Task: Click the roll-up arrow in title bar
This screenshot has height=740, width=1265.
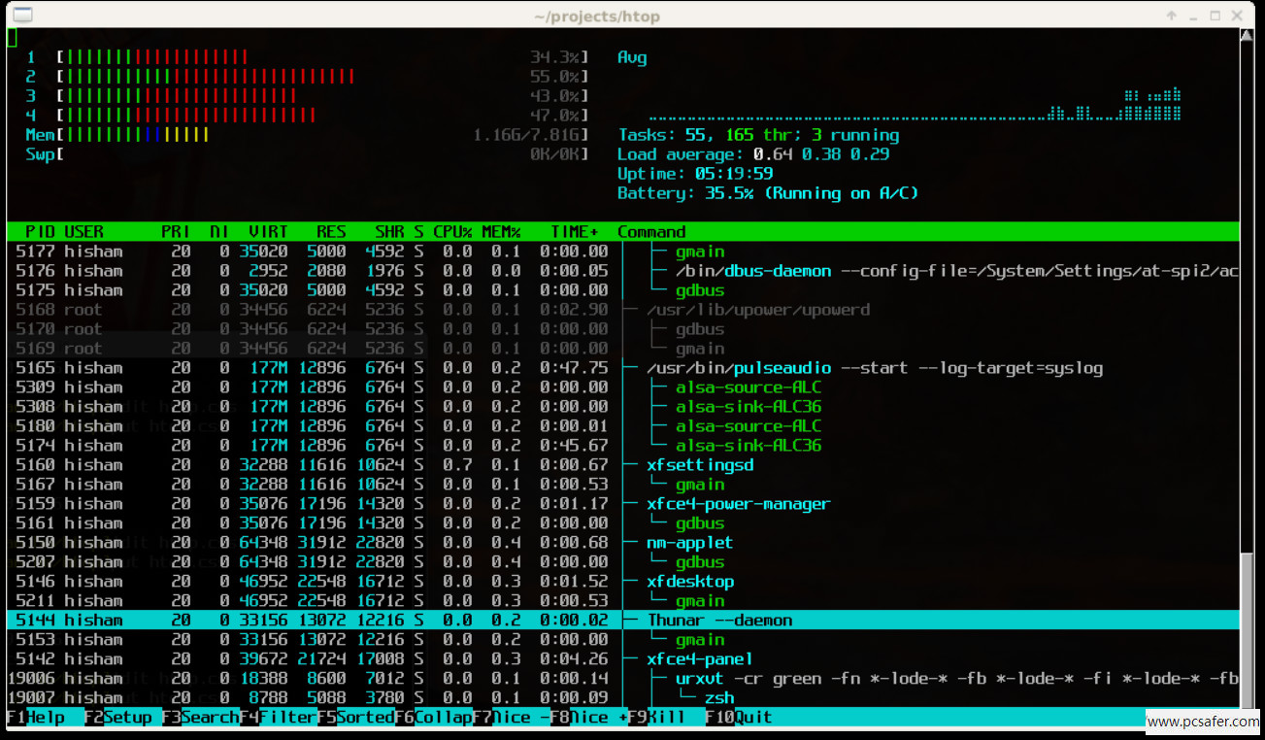Action: point(1172,16)
